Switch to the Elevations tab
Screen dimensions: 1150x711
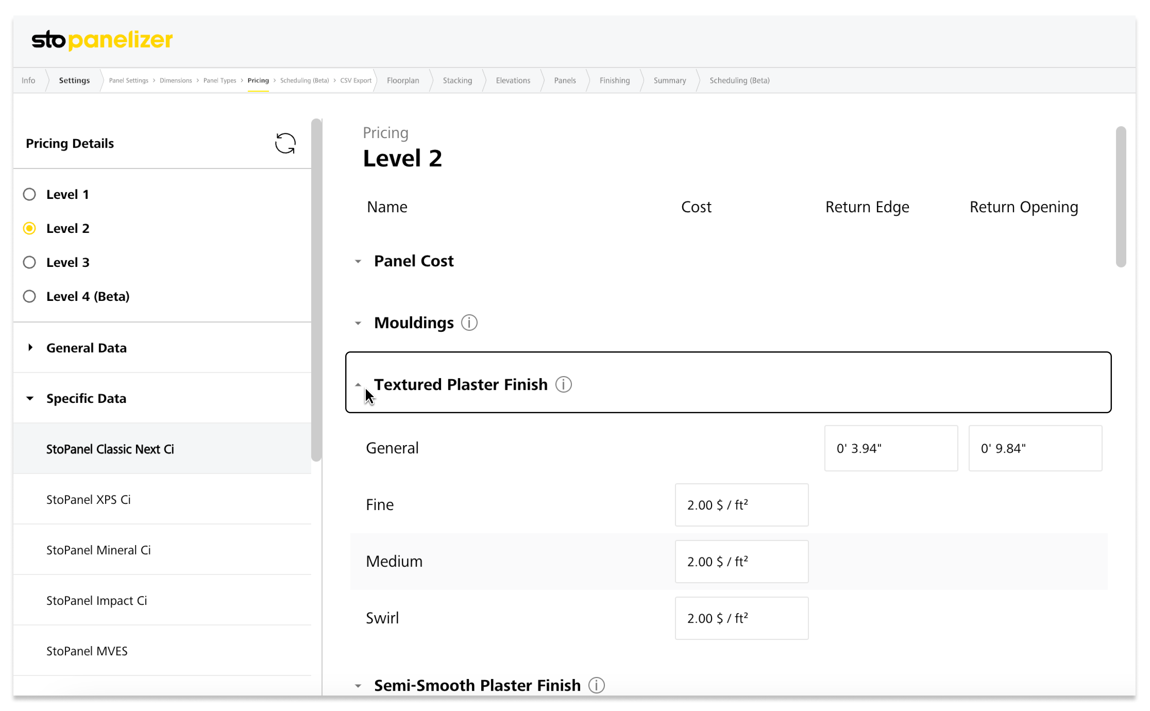(513, 80)
